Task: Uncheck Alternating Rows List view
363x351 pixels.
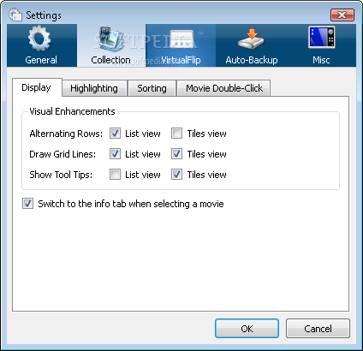Action: (x=115, y=134)
